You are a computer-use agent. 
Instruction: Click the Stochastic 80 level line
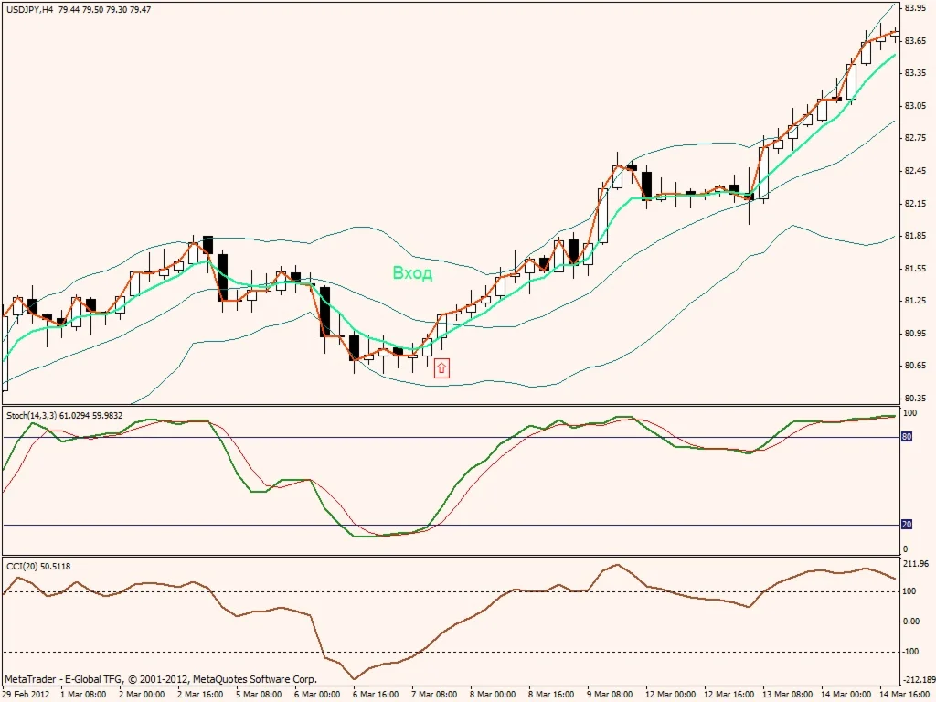click(366, 437)
